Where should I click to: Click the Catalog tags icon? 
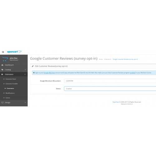[2, 70]
